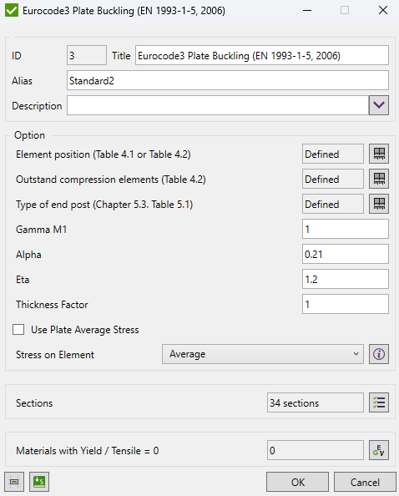Viewport: 399px width, 496px height.
Task: Open Element position table editor icon
Action: pyautogui.click(x=379, y=154)
